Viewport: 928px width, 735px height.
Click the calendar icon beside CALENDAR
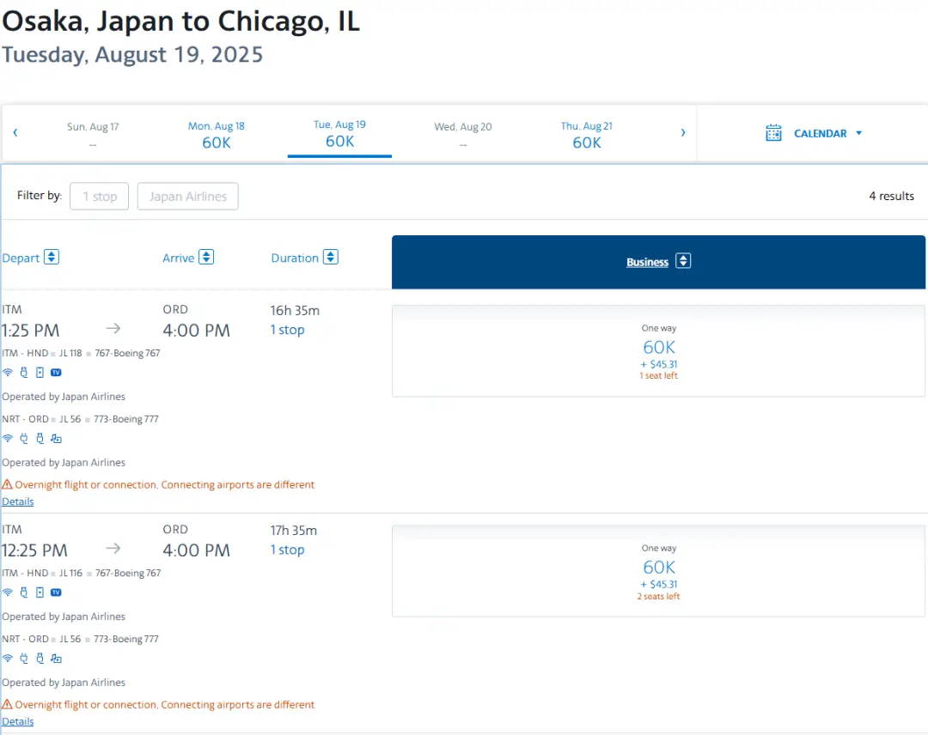773,133
